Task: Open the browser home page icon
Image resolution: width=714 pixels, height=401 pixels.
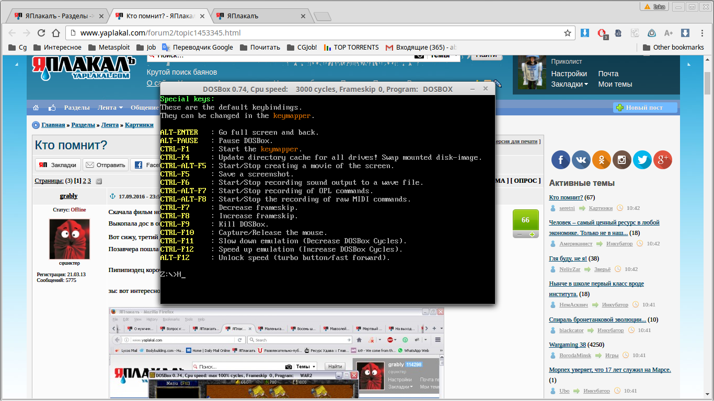Action: 56,33
